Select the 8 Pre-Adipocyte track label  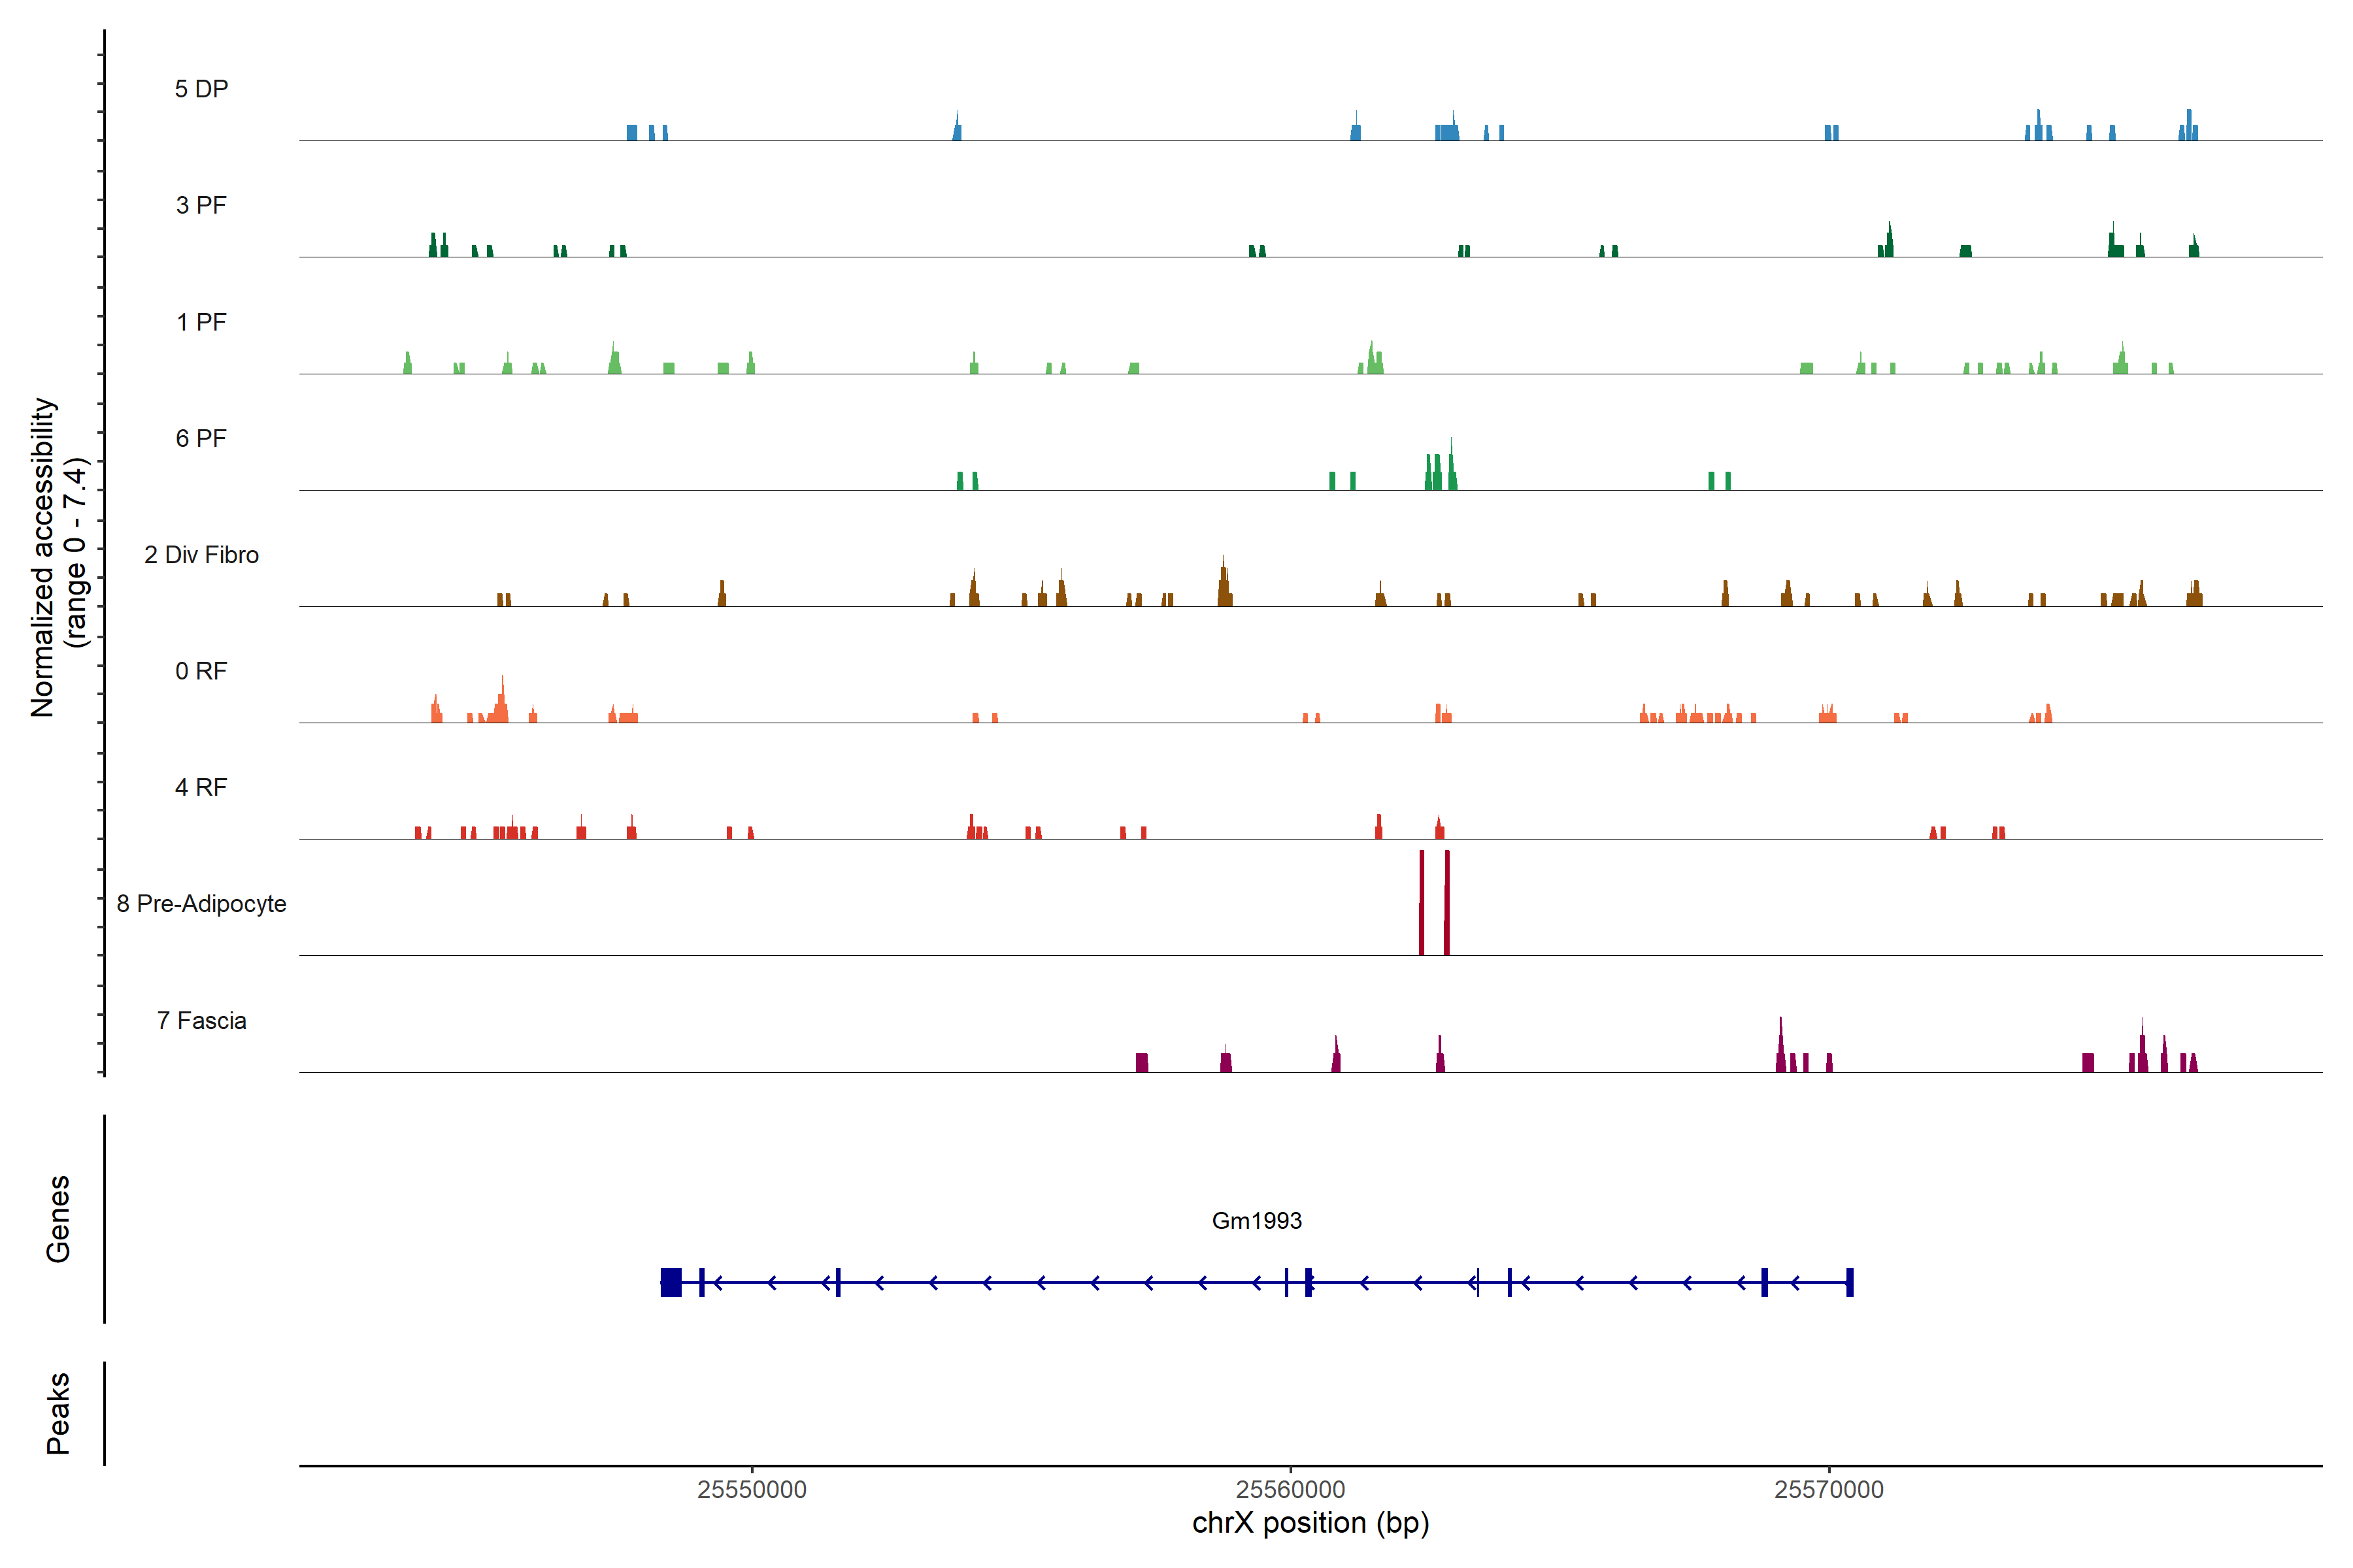[x=201, y=904]
